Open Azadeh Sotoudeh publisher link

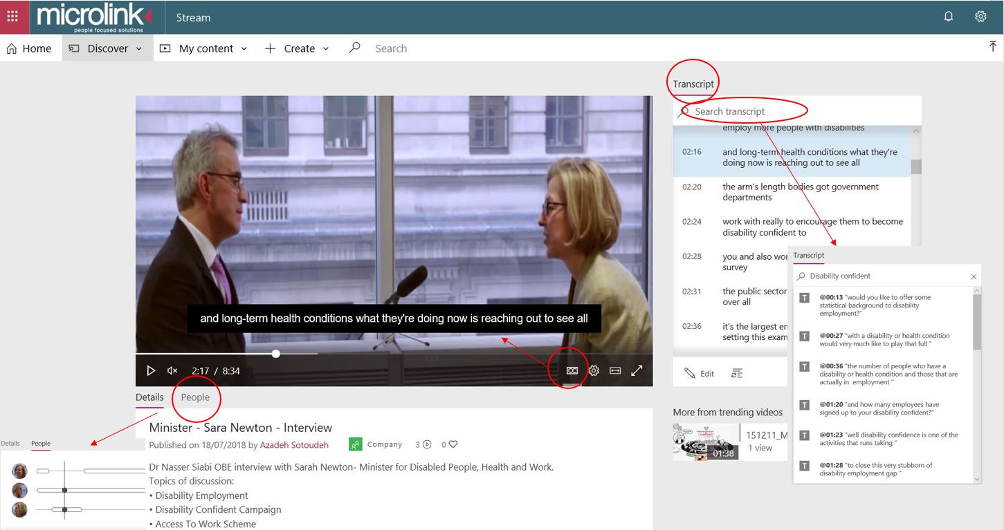294,445
